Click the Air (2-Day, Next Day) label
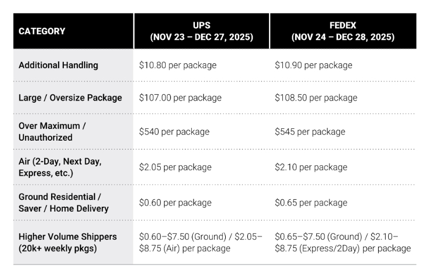The height and width of the screenshot is (276, 425). 60,166
